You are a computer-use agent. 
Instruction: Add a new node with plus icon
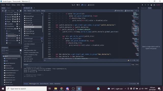3,11
